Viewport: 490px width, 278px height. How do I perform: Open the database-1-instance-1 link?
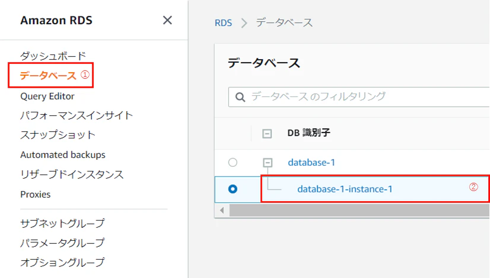(x=345, y=189)
